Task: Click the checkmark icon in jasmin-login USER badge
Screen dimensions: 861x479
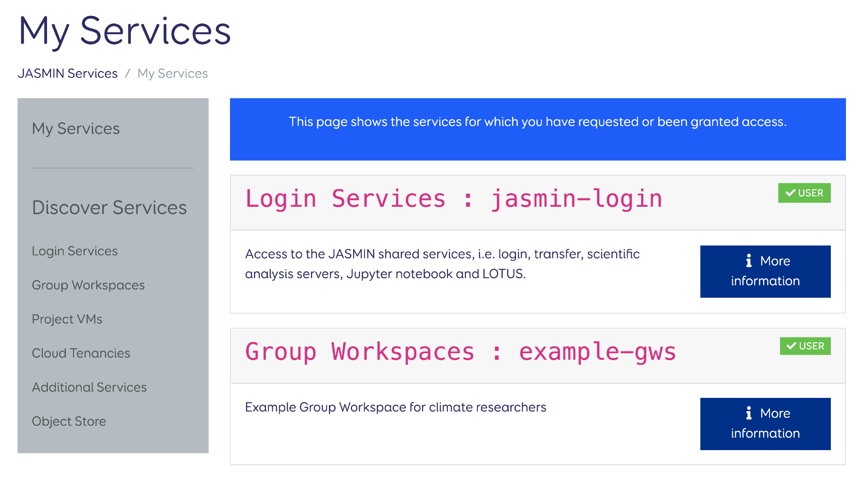Action: [x=792, y=193]
